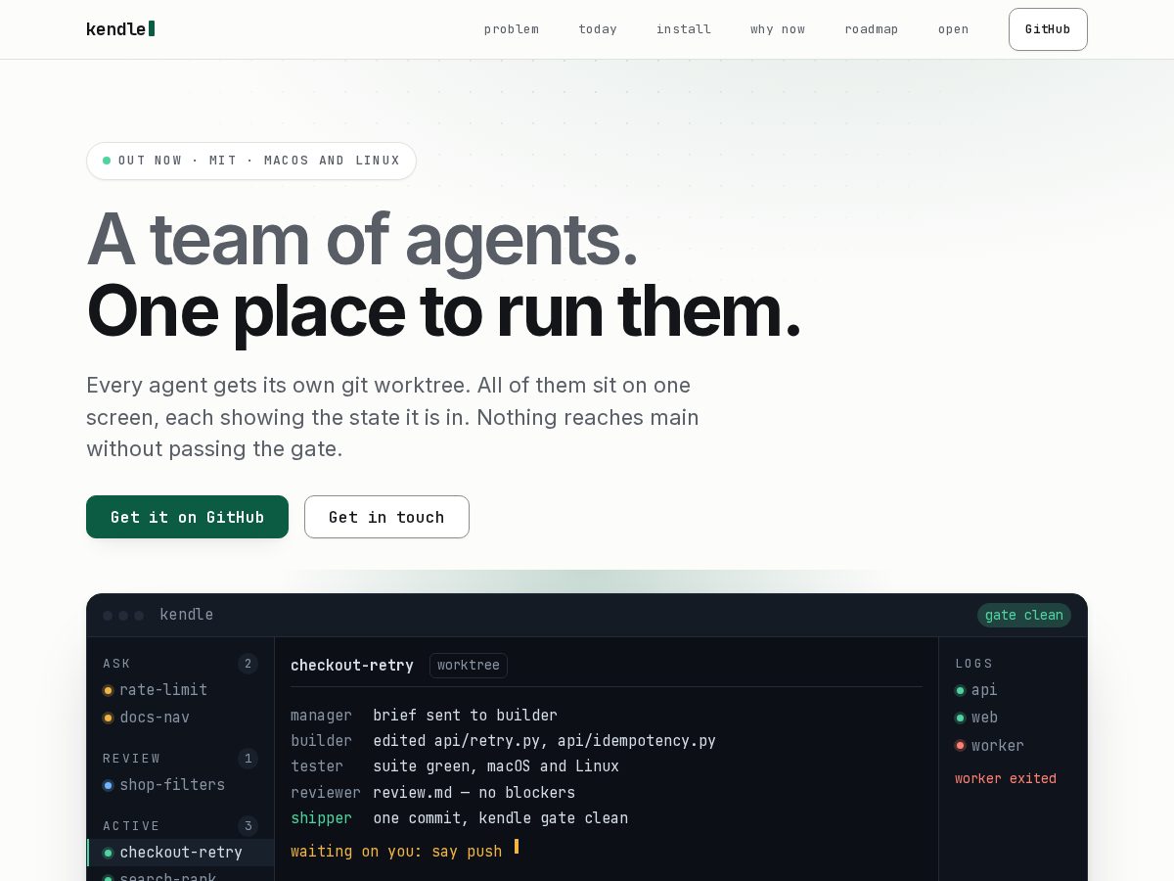Click the Get in touch button
Image resolution: width=1174 pixels, height=881 pixels.
[386, 517]
